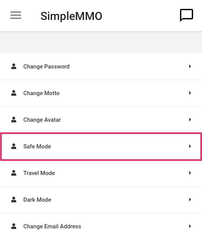Screen dimensions: 202x239
Task: Click the person icon beside Change Email Address
Action: point(14,226)
